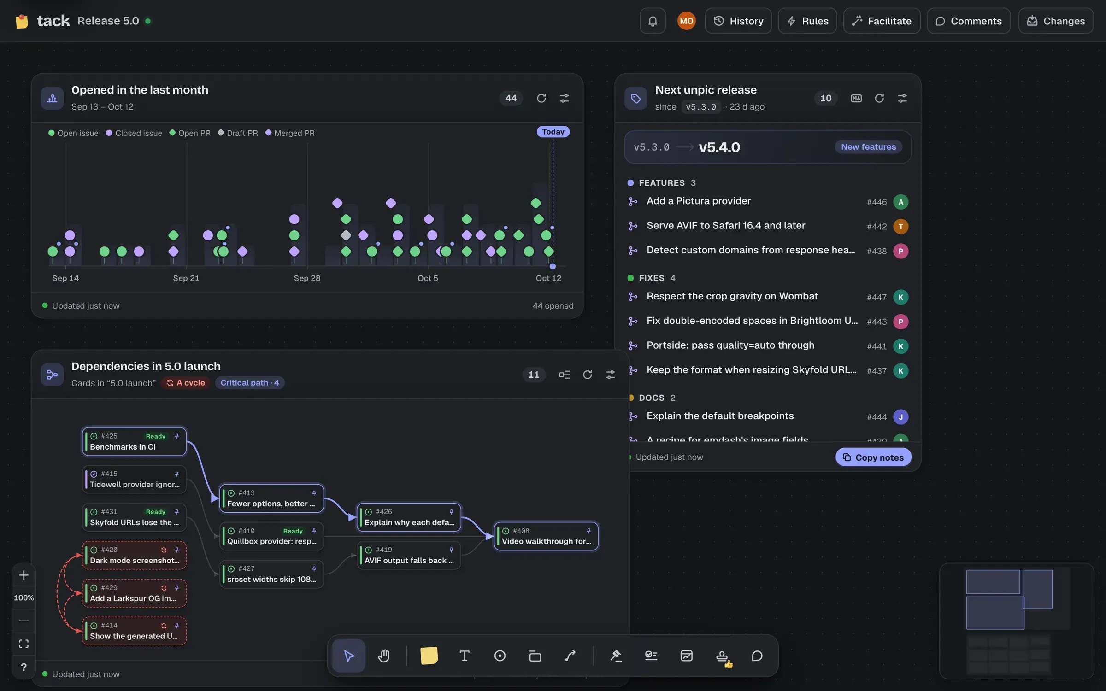Click the pin icon on card #425

[177, 436]
